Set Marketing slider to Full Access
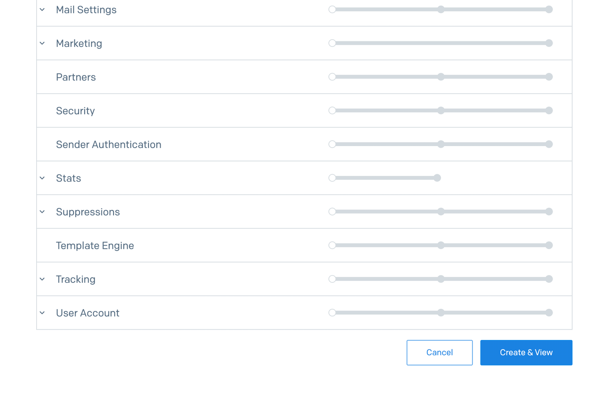The height and width of the screenshot is (394, 596). tap(549, 43)
